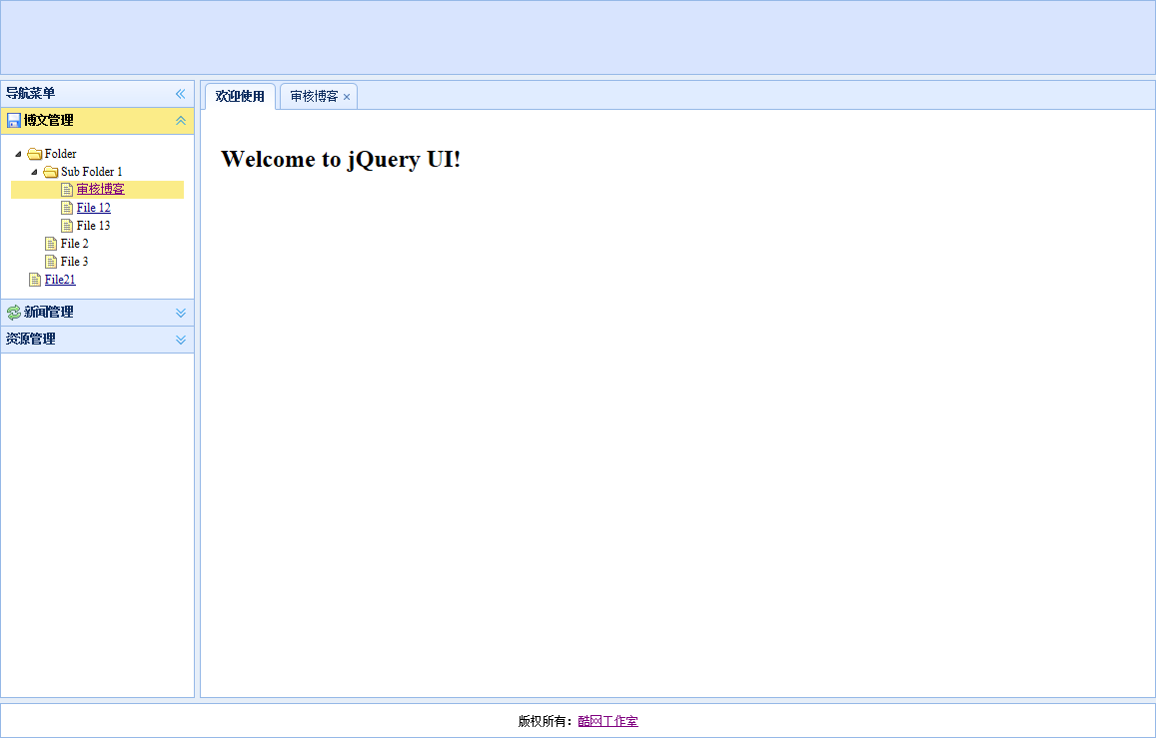Screen dimensions: 1156x738
Task: Collapse the 导航菜单 panel with the « chevron
Action: click(181, 93)
